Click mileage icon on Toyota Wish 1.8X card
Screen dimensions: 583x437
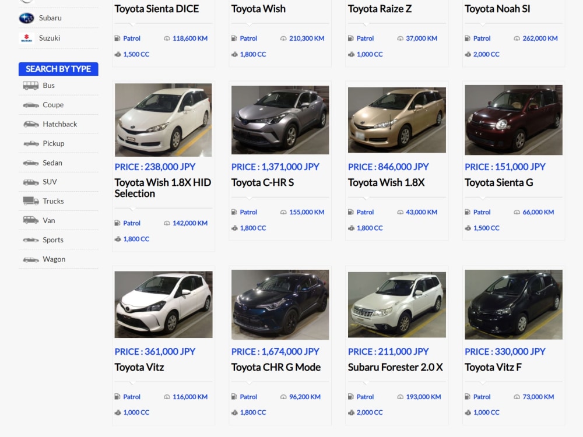(x=400, y=212)
